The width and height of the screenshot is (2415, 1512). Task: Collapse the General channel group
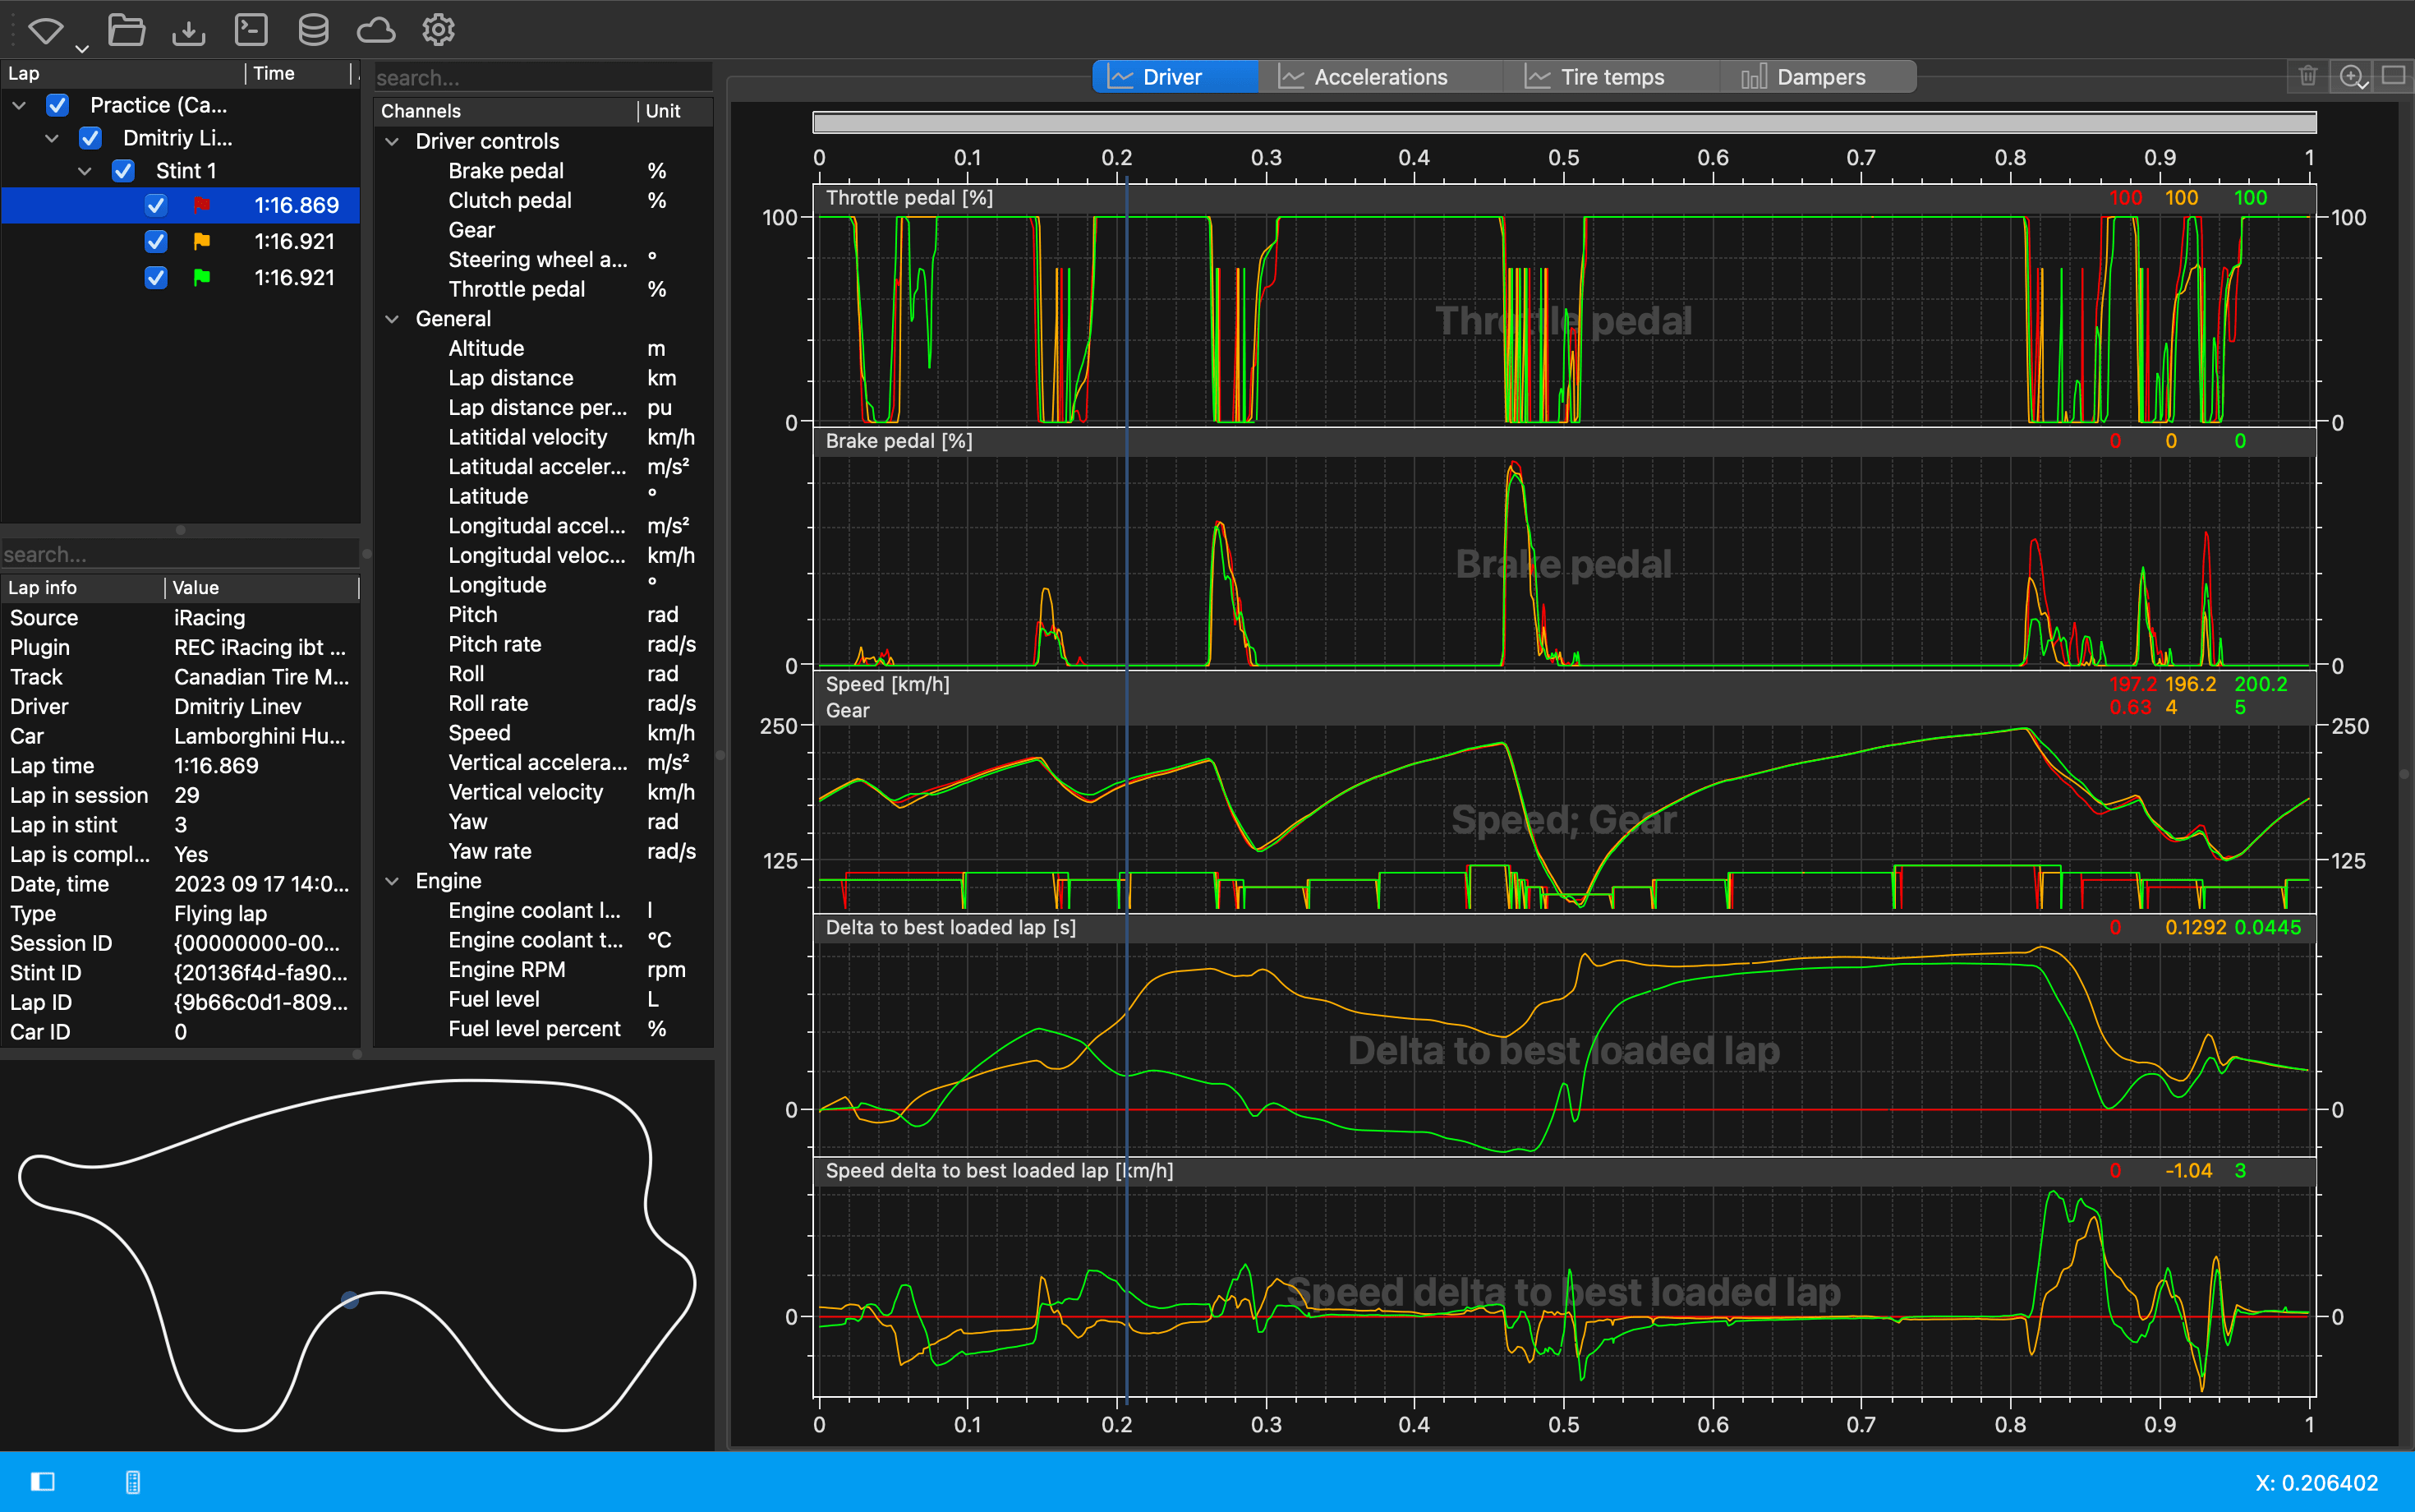(393, 319)
